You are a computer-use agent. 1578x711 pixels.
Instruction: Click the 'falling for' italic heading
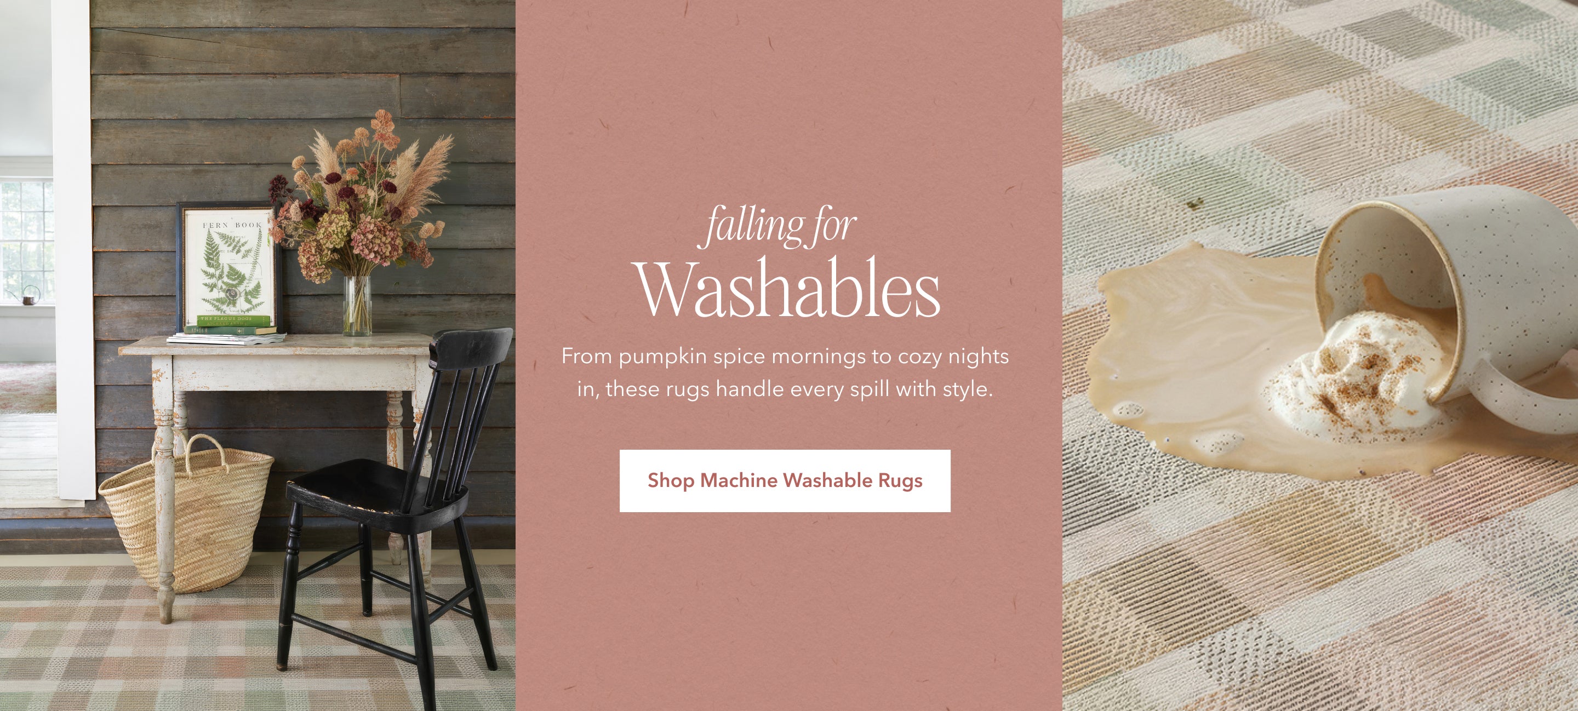(x=778, y=227)
